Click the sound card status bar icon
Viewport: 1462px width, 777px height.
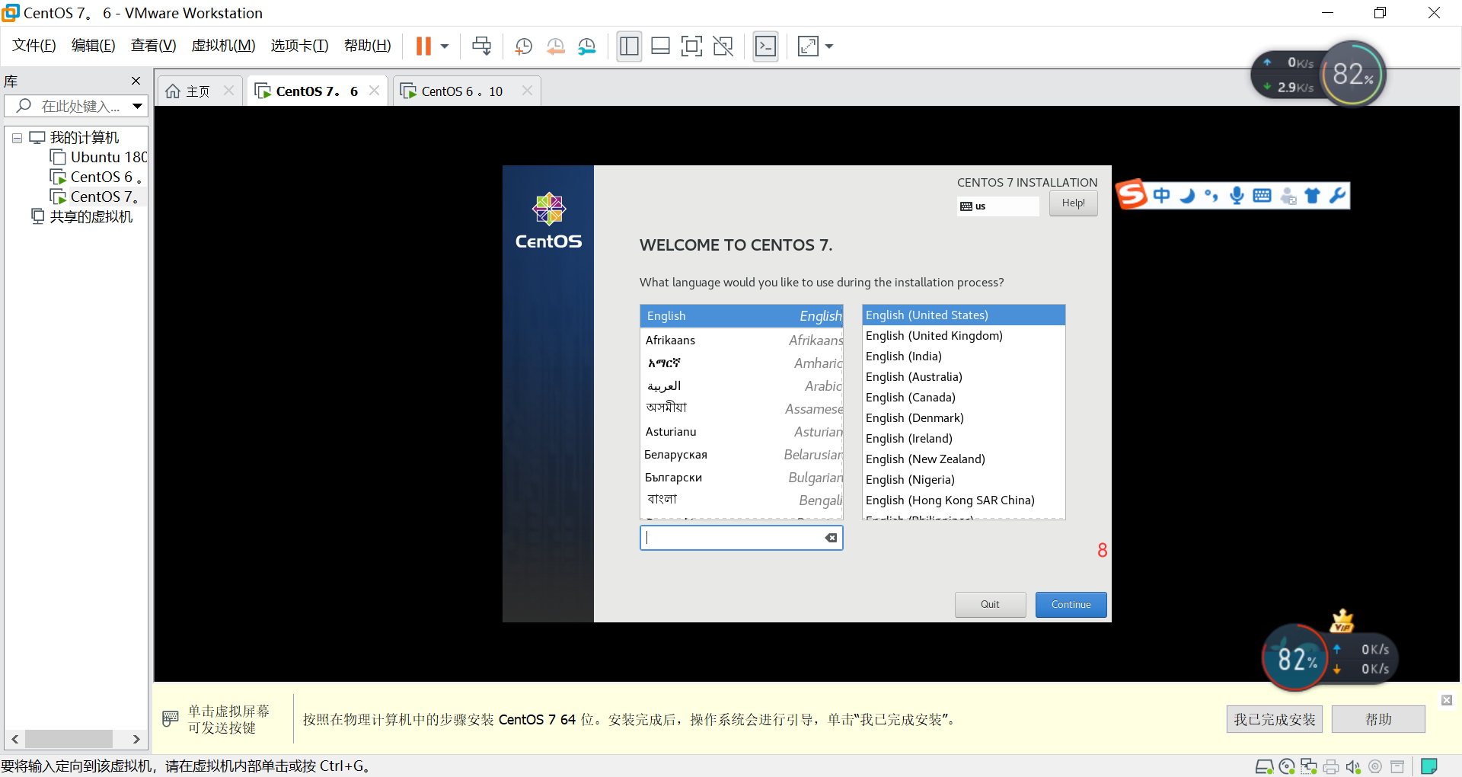coord(1353,766)
